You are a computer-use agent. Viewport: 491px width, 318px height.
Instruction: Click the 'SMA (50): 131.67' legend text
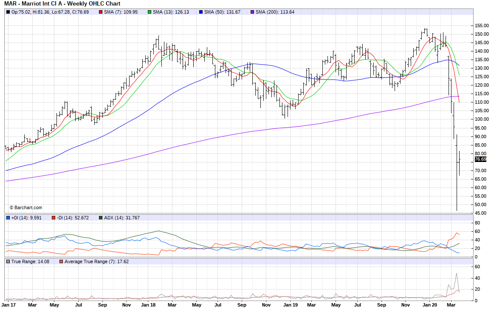click(222, 12)
